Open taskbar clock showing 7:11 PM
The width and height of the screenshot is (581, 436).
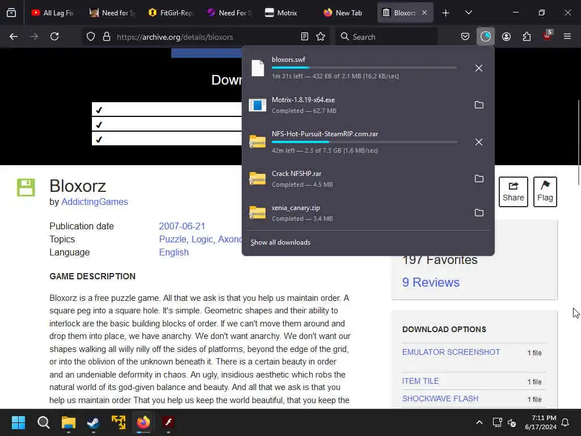coord(541,422)
